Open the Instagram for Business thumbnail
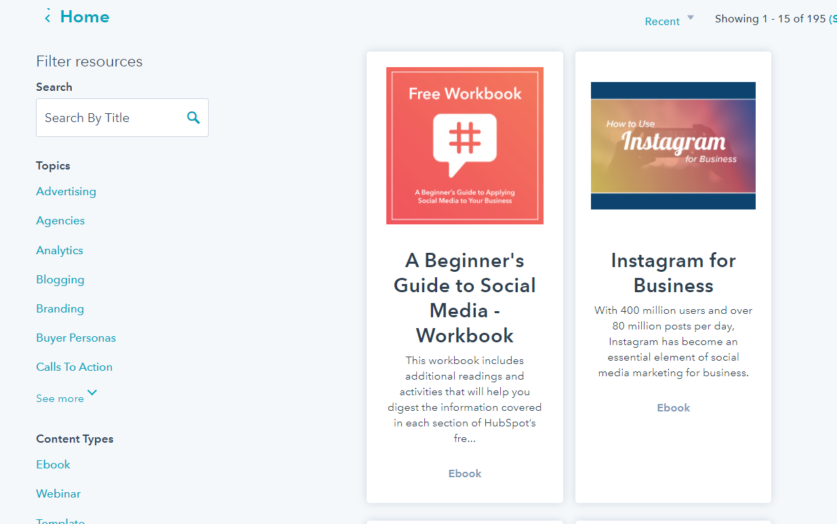Image resolution: width=837 pixels, height=524 pixels. click(x=673, y=146)
